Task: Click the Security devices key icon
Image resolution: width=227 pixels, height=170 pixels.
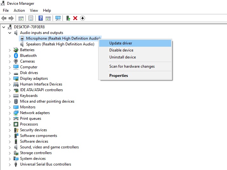Action: (16, 130)
